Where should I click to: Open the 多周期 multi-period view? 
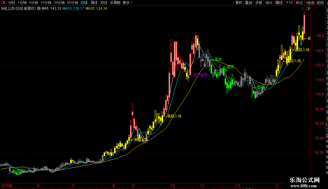(115, 3)
